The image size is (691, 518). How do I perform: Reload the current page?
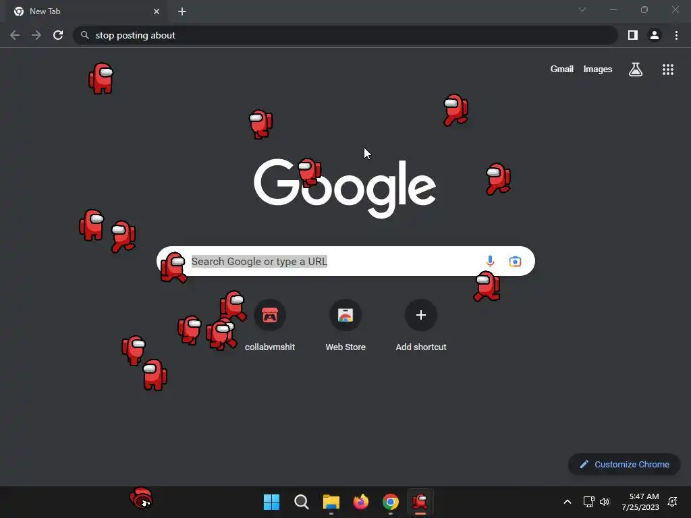pos(58,35)
